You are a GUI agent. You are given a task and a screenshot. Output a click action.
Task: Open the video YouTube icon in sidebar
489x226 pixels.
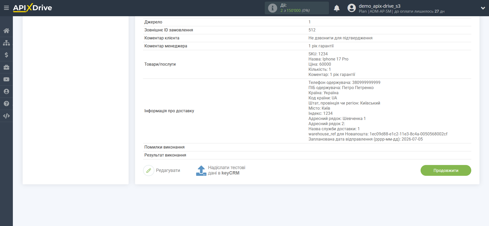[6, 79]
